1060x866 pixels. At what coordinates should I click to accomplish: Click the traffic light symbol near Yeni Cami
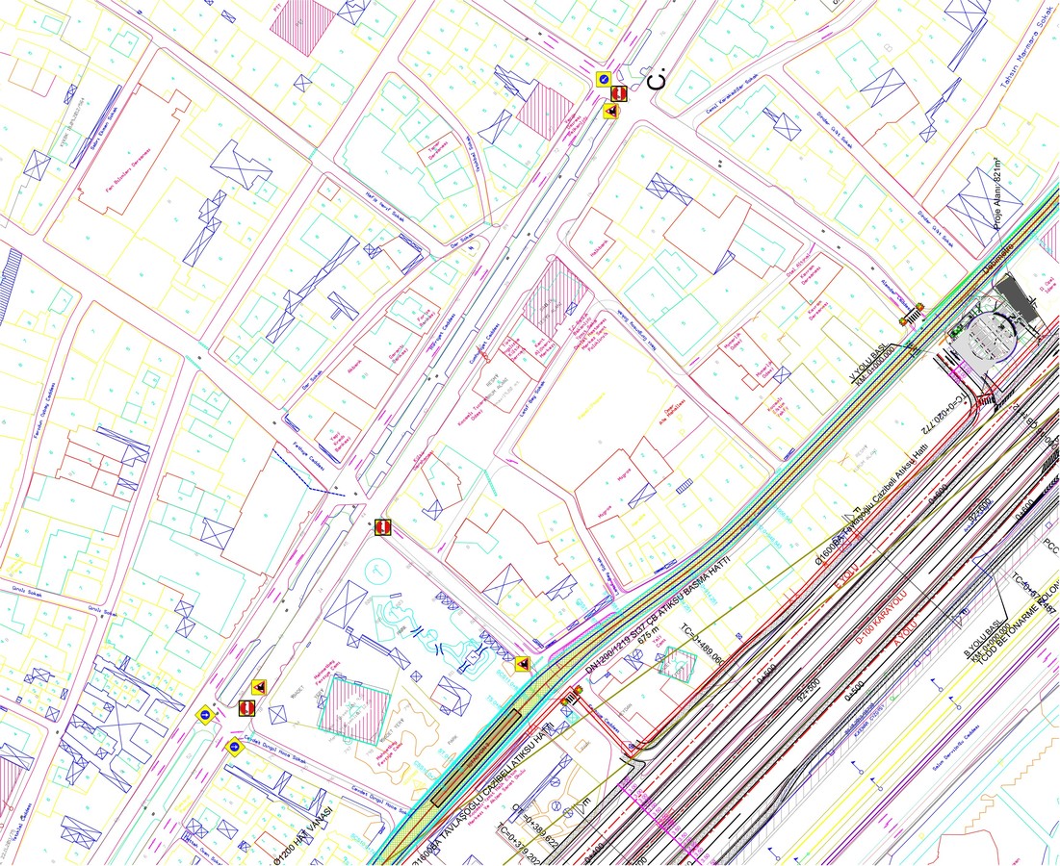(x=572, y=695)
